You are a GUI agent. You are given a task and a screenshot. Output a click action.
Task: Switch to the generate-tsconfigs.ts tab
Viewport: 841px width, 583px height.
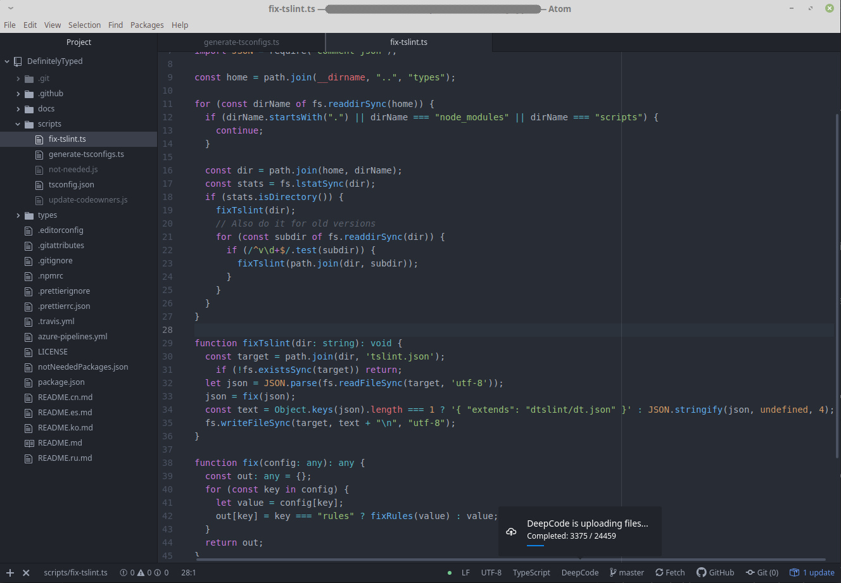241,42
